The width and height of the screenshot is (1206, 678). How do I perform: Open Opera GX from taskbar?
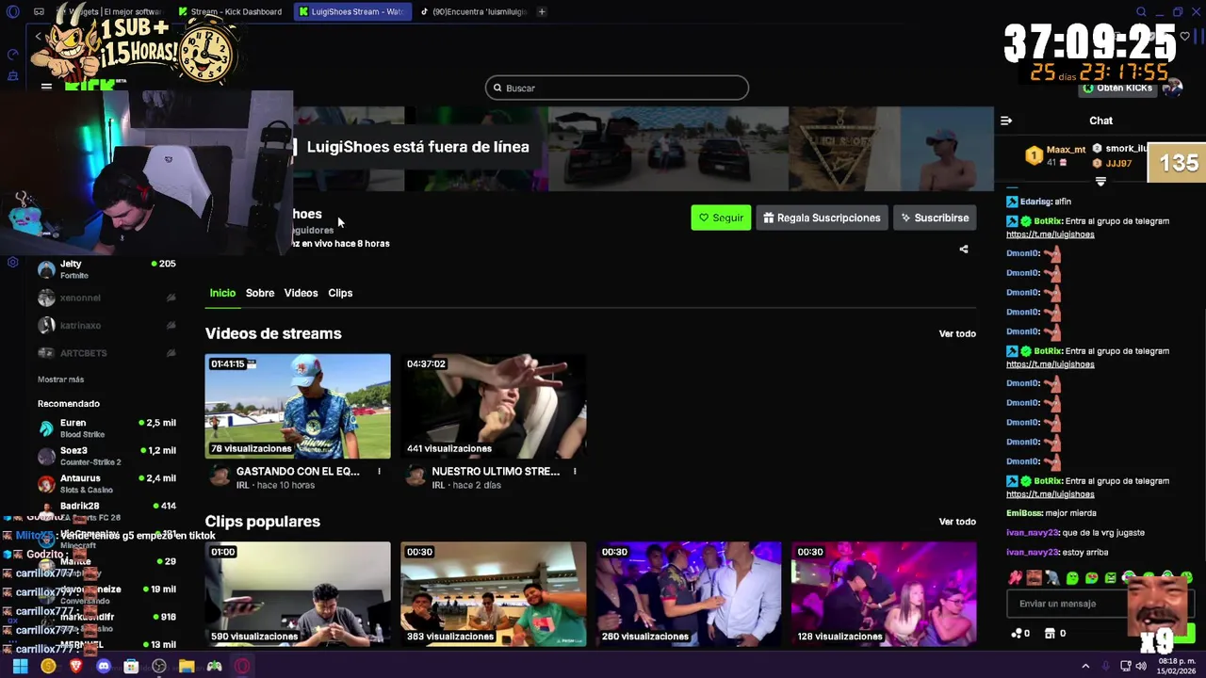click(x=242, y=666)
